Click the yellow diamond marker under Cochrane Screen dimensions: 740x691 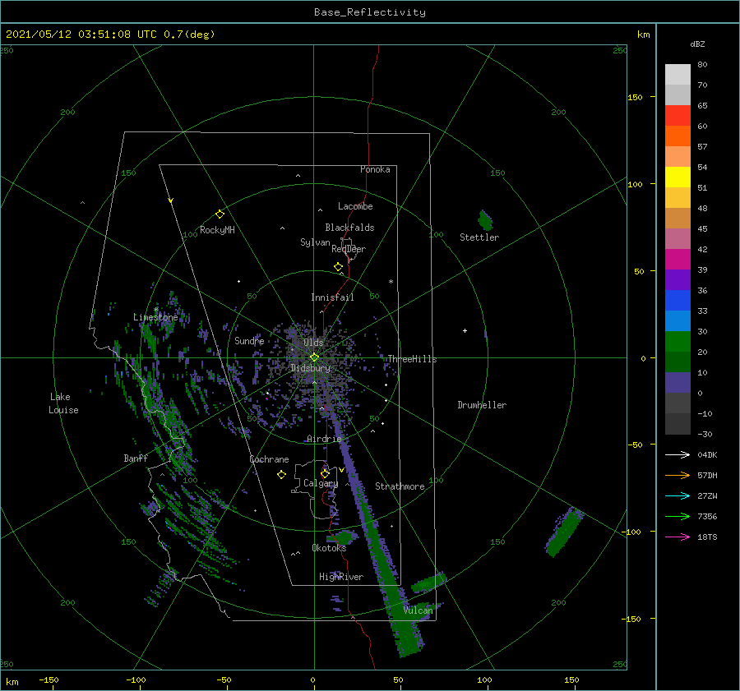coord(281,475)
